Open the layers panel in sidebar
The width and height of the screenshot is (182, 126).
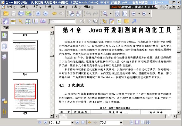click(4, 57)
